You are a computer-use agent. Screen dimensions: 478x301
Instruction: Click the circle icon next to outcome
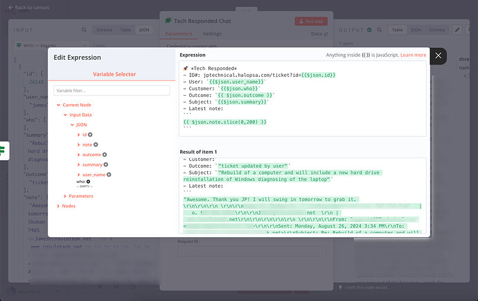(105, 155)
